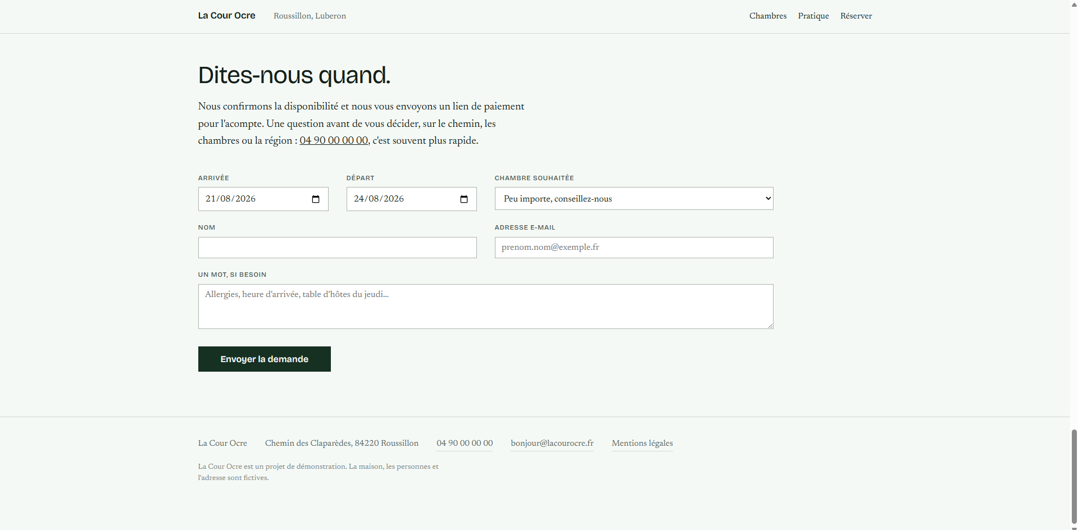
Task: Click the Arrivée field label
Action: coord(213,178)
